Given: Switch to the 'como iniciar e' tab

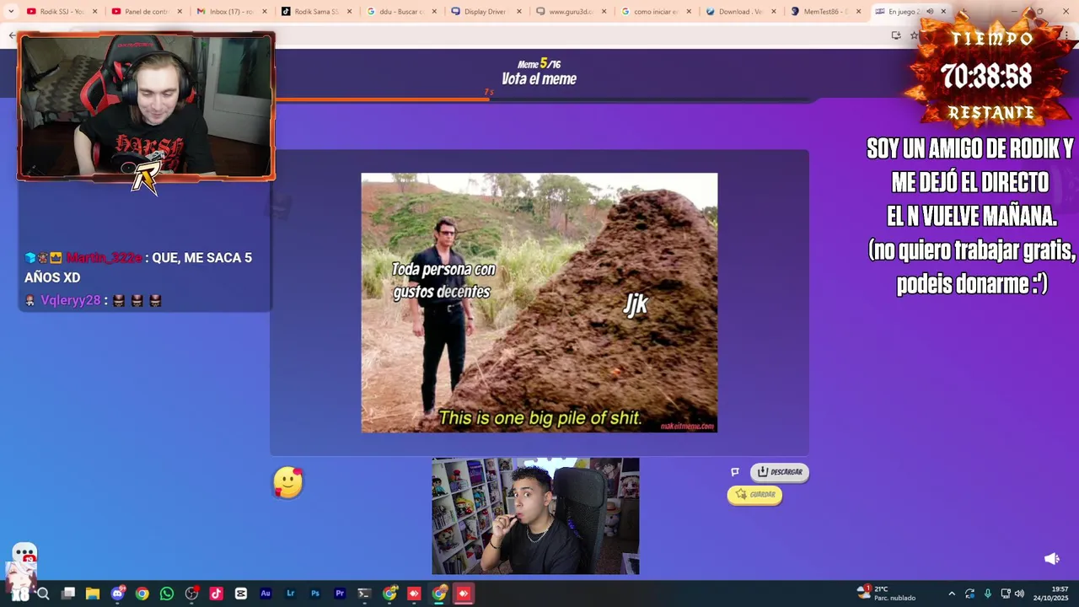Looking at the screenshot, I should pyautogui.click(x=656, y=12).
